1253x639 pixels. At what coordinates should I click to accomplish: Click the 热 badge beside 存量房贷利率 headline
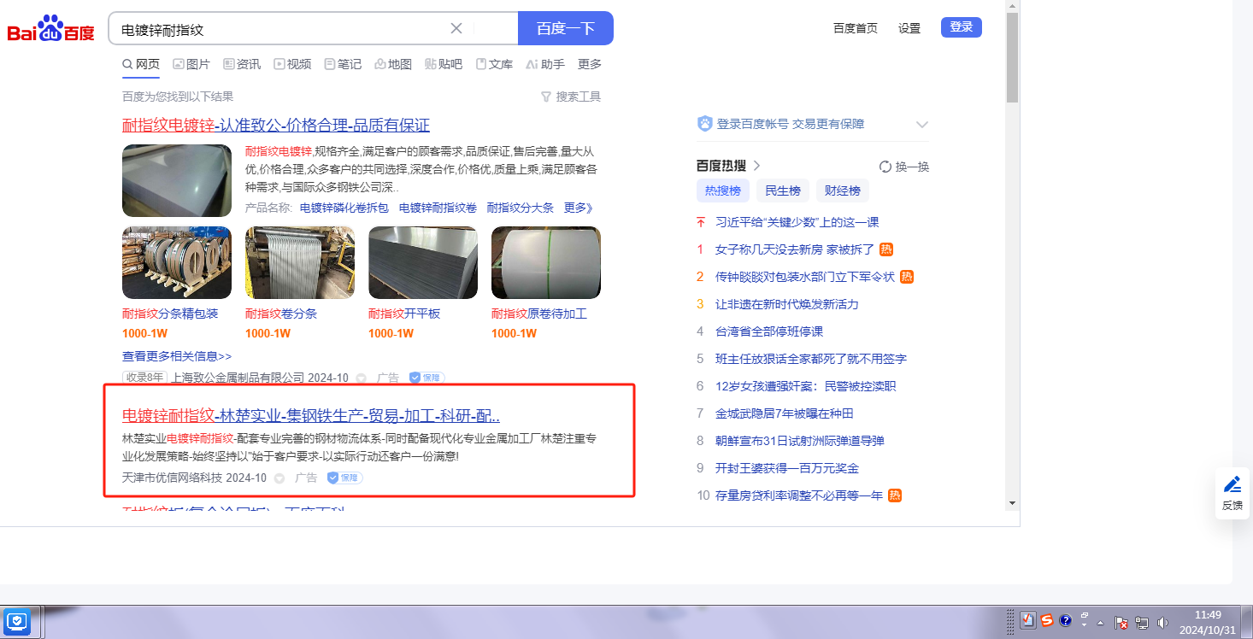tap(895, 495)
